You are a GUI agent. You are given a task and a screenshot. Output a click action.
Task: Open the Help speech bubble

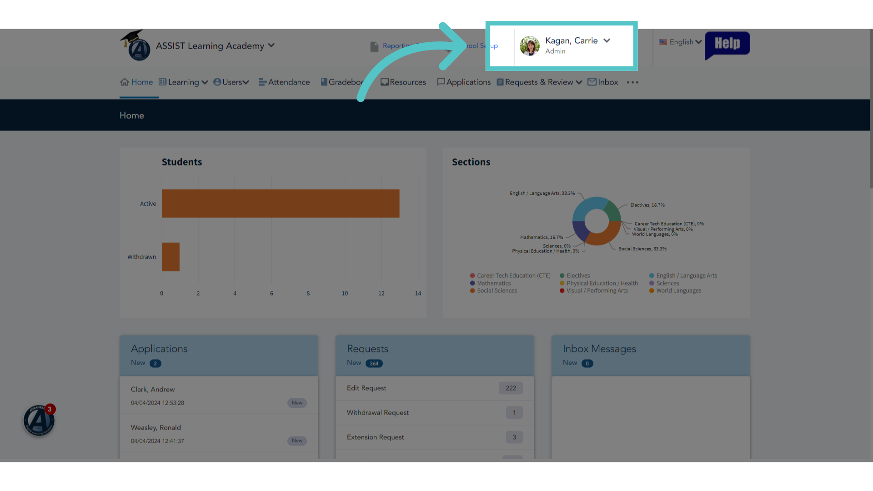(x=727, y=45)
